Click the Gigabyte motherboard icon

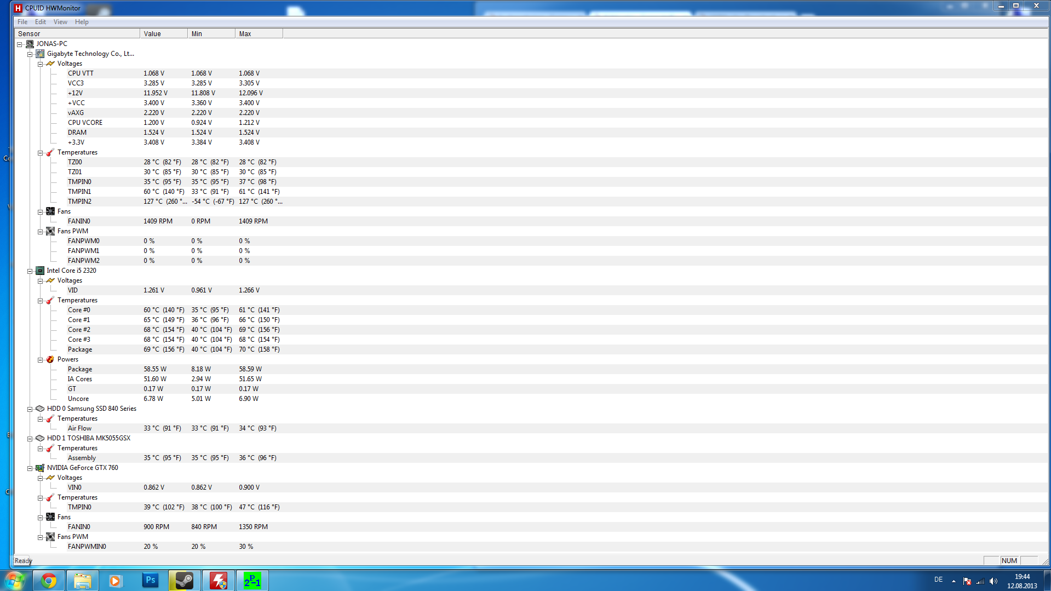coord(40,54)
